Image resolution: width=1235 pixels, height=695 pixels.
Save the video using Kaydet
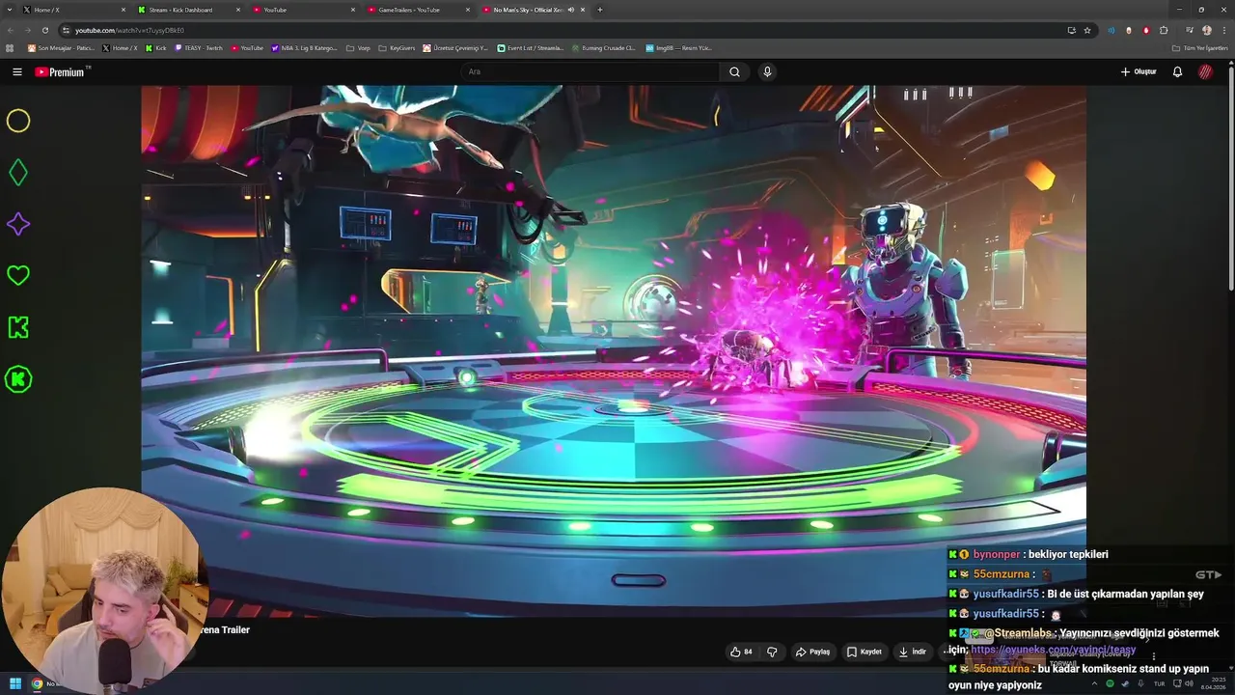pos(864,652)
